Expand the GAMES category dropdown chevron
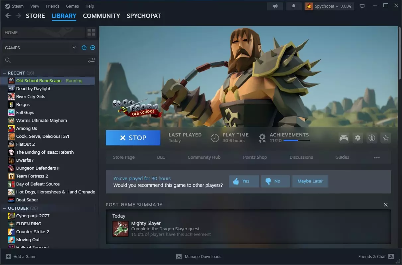Viewport: 402px width, 265px height. pyautogui.click(x=74, y=48)
